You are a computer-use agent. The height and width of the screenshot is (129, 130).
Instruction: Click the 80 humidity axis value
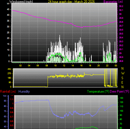click(5, 106)
